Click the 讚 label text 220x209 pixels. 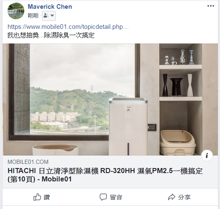pos(47,197)
